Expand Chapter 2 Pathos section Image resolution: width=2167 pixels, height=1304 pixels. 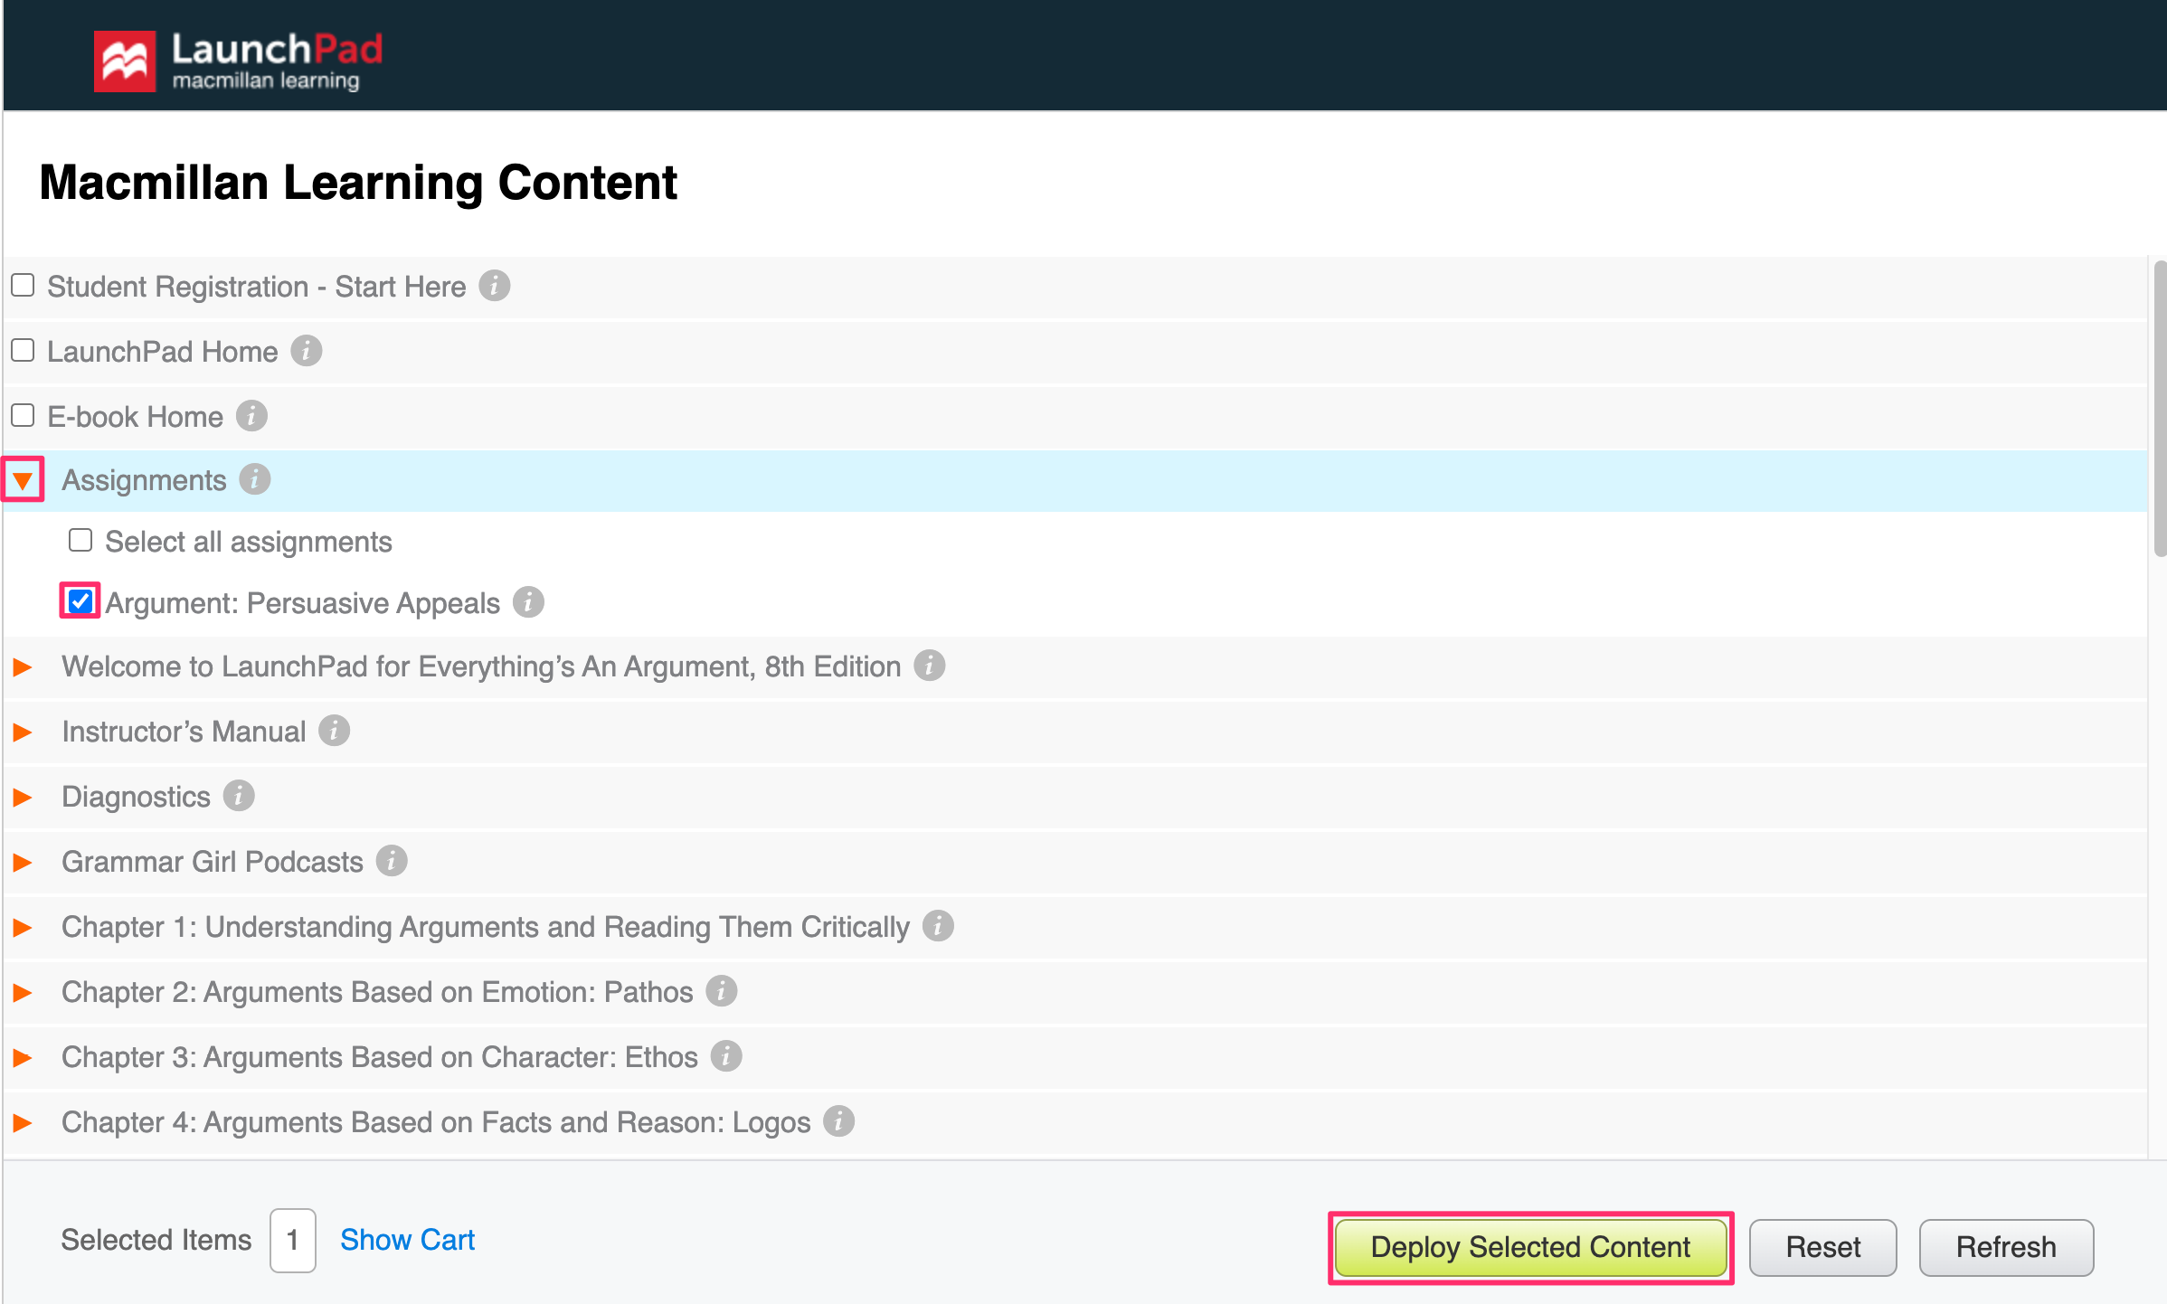[x=23, y=992]
